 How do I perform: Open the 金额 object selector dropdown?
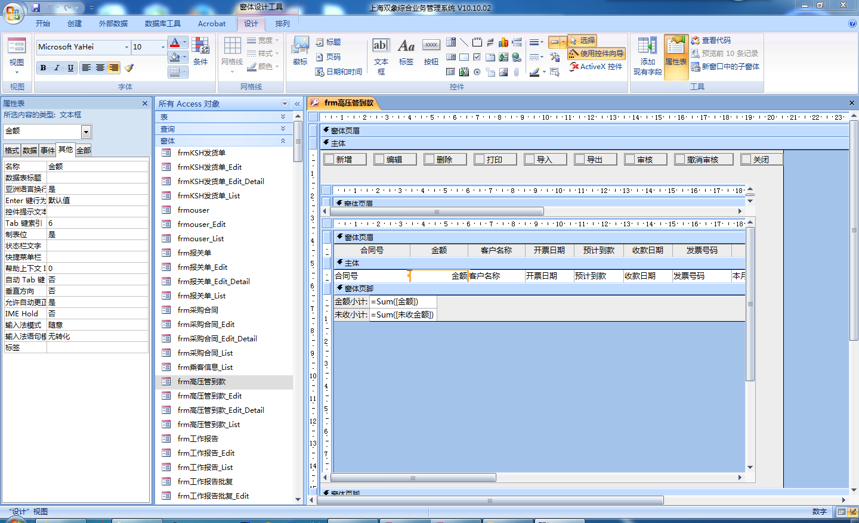86,132
